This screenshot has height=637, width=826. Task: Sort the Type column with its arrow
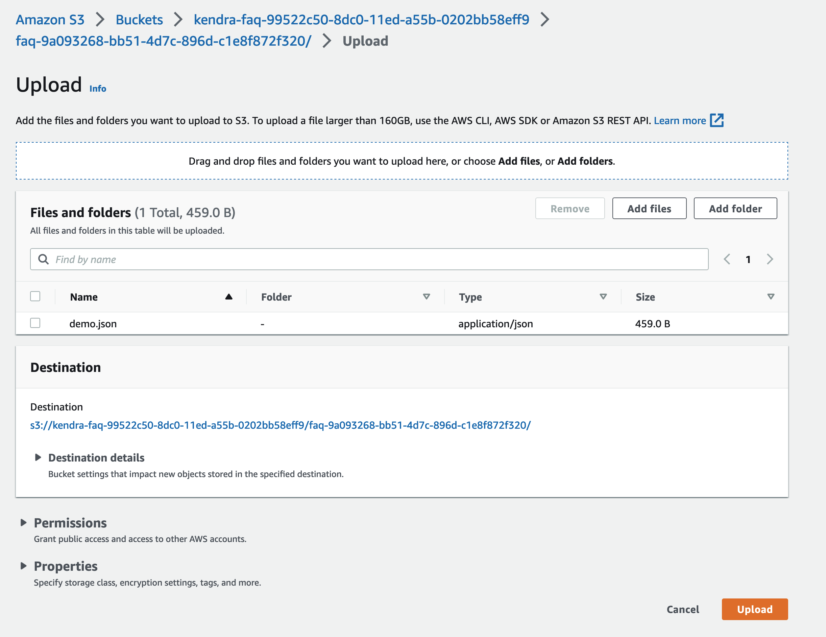603,297
